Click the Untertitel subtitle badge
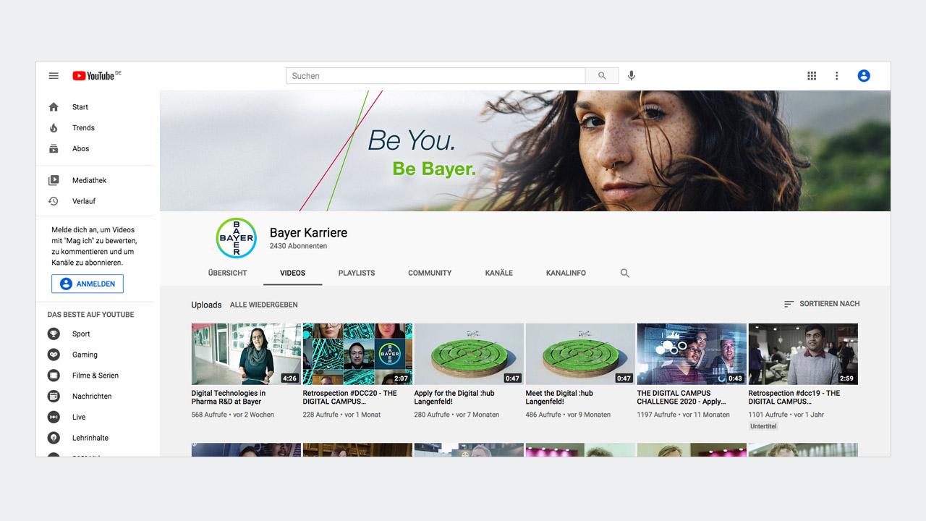926x521 pixels. pyautogui.click(x=763, y=427)
